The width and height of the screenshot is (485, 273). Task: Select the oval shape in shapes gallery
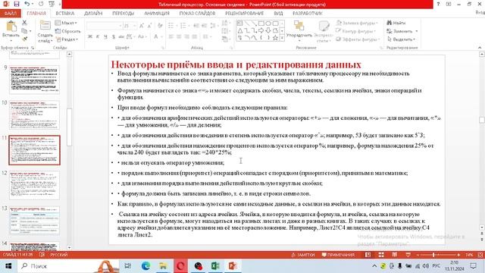(268, 24)
